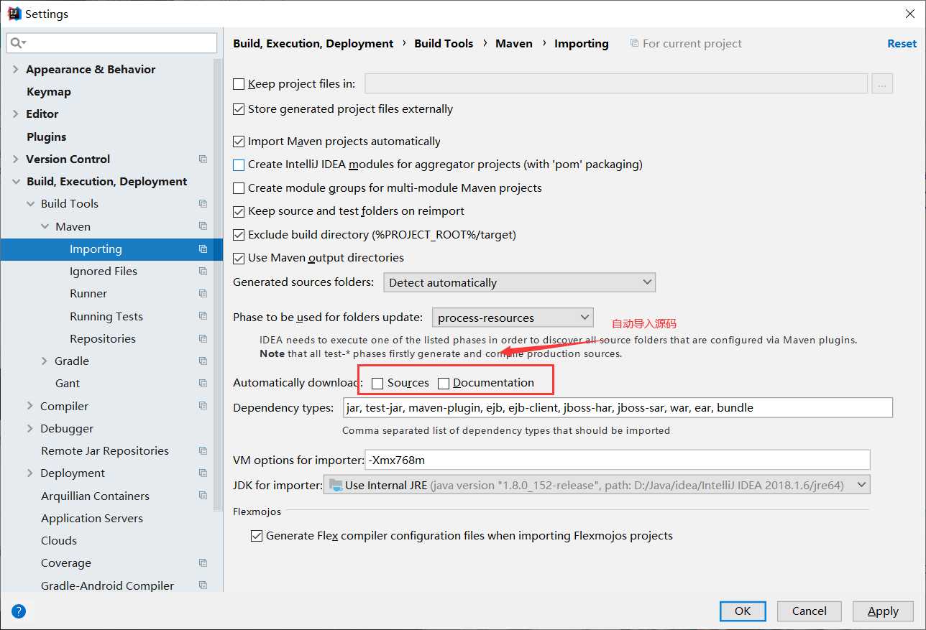Image resolution: width=926 pixels, height=630 pixels.
Task: Enable automatic download of Documentation
Action: tap(444, 384)
